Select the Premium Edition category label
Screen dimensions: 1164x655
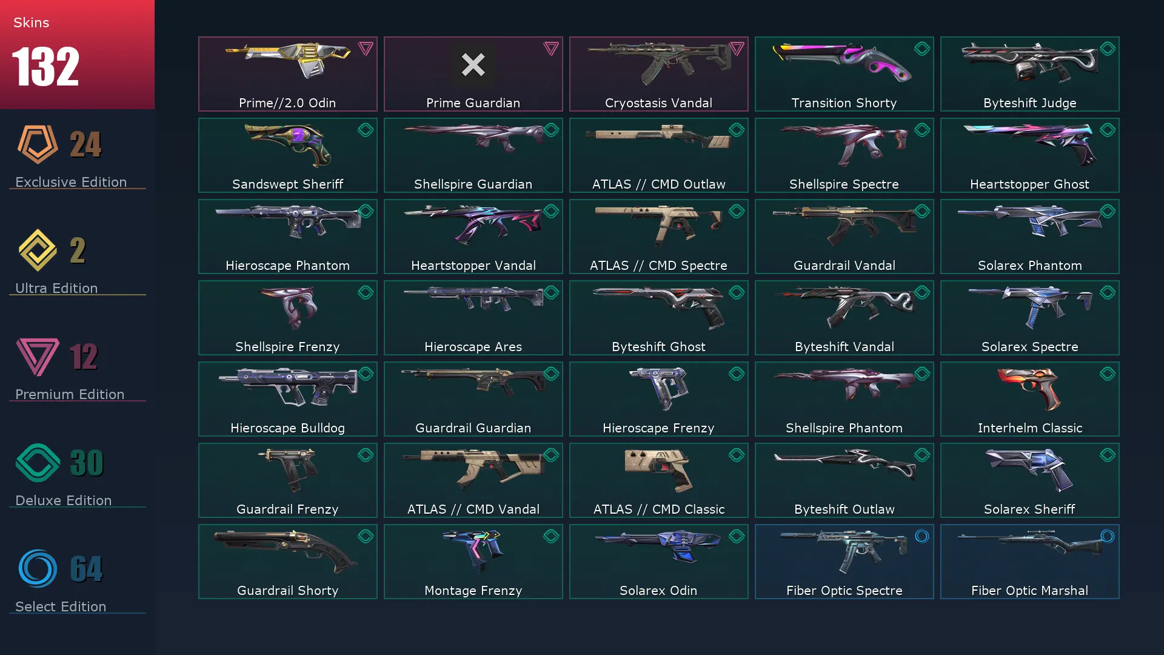pyautogui.click(x=70, y=394)
